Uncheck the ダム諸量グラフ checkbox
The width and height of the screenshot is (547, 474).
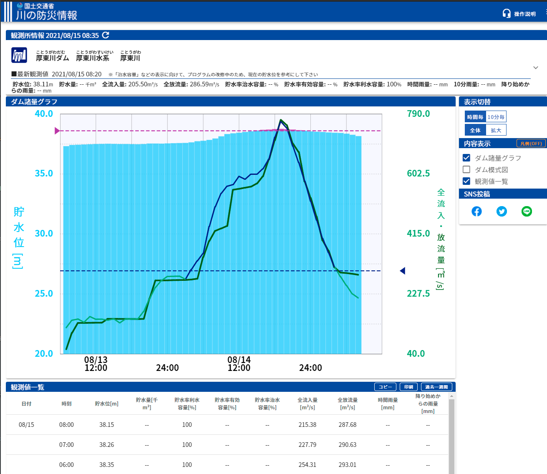point(466,158)
